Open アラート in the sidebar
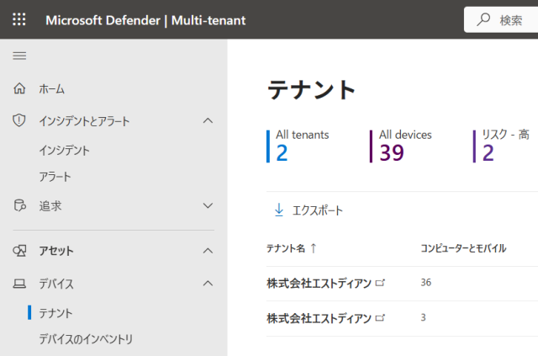538x356 pixels. pyautogui.click(x=55, y=177)
